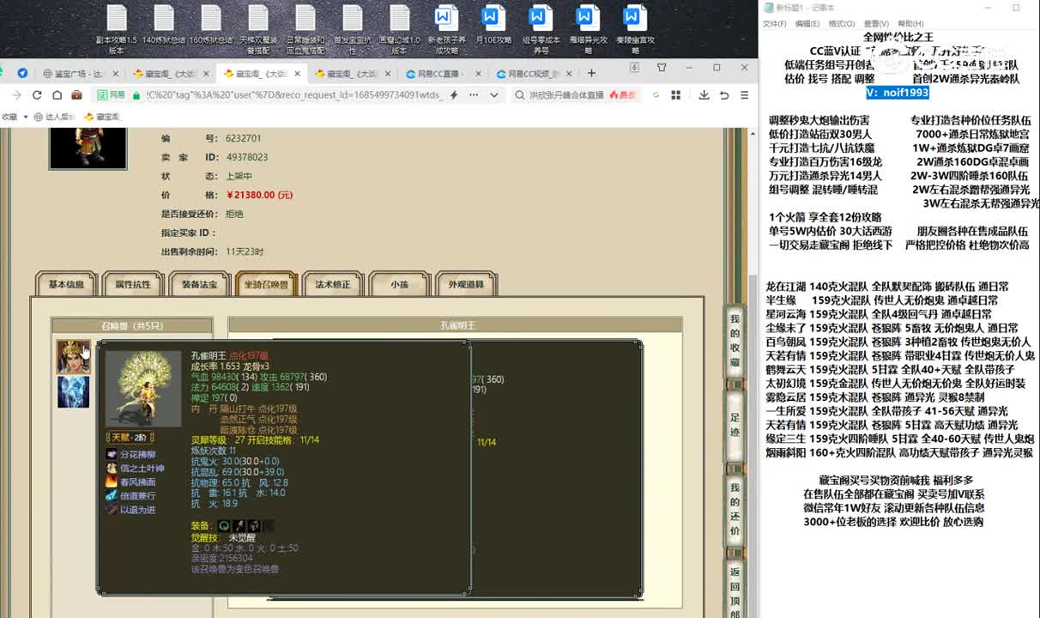The width and height of the screenshot is (1040, 618).
Task: Click the browser search input field
Action: (566, 95)
